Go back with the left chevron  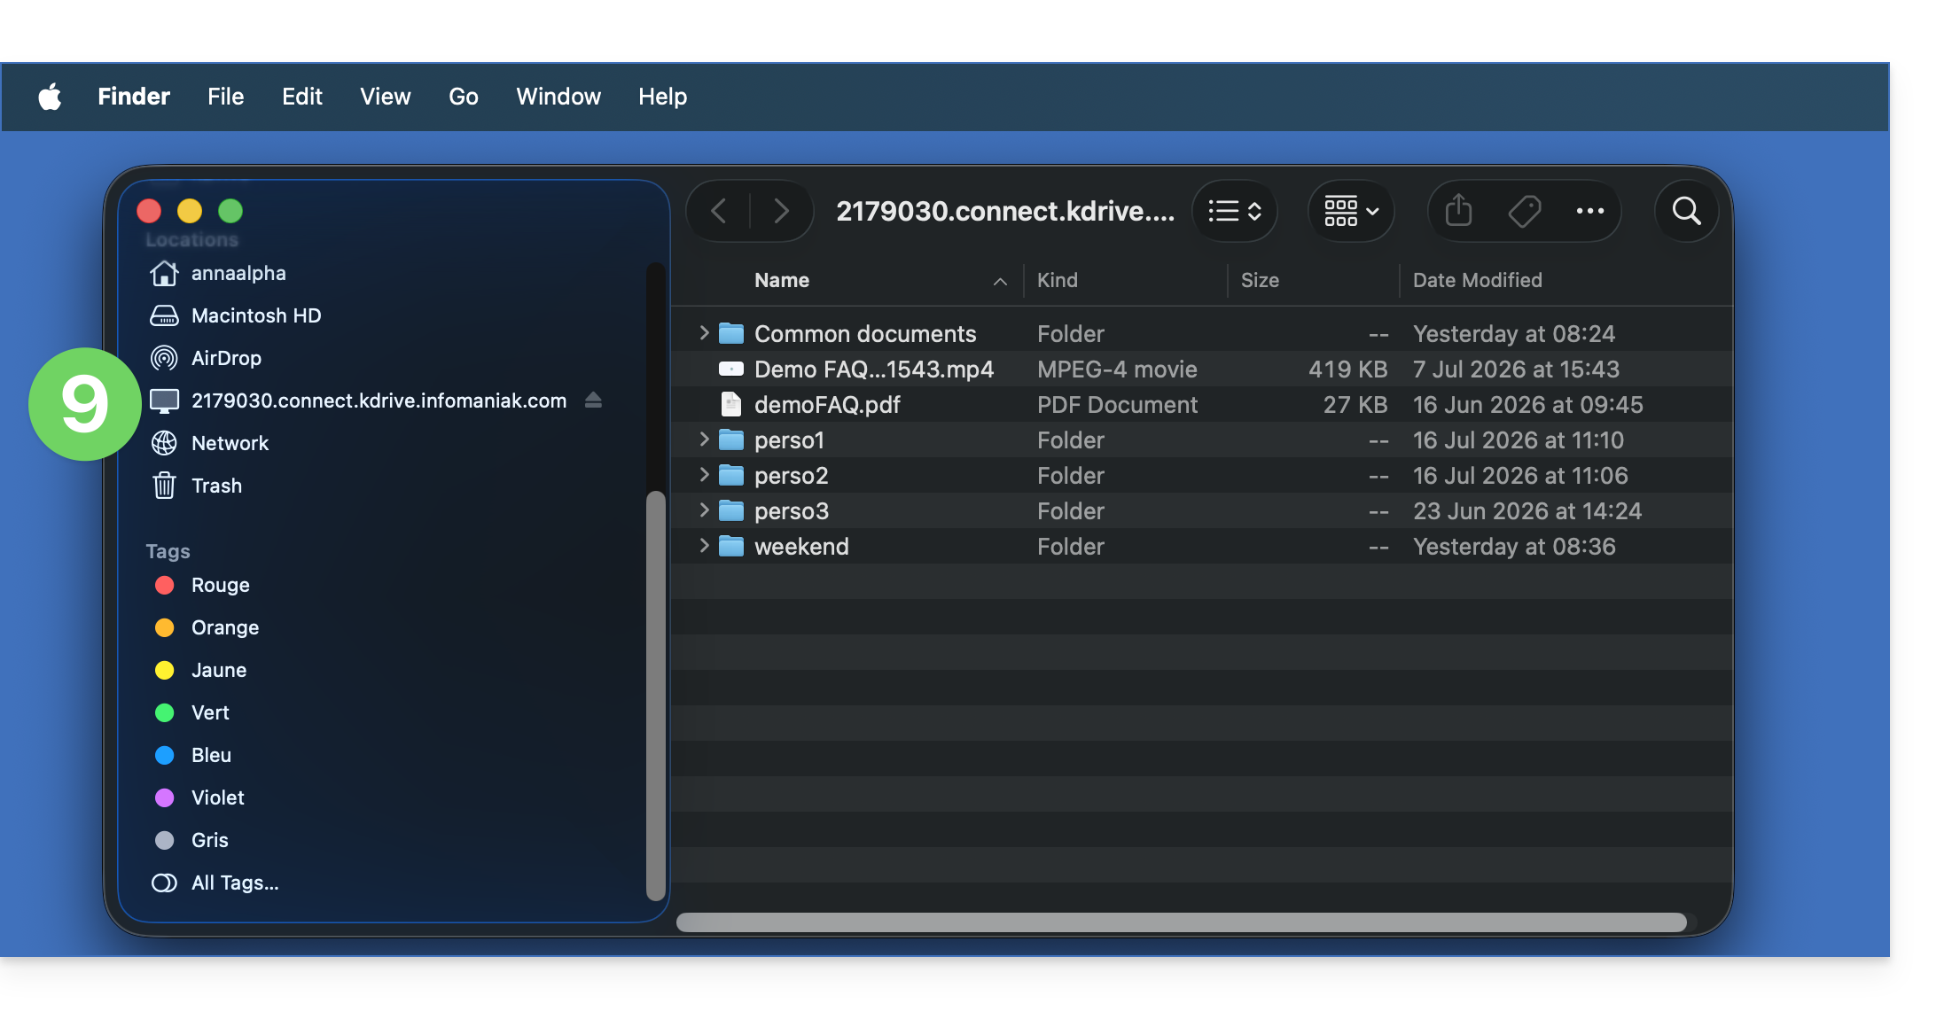[719, 211]
